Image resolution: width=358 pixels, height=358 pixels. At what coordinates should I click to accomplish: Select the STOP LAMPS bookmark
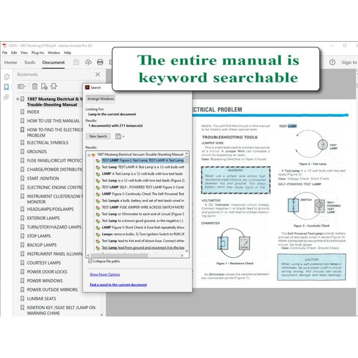pos(39,236)
